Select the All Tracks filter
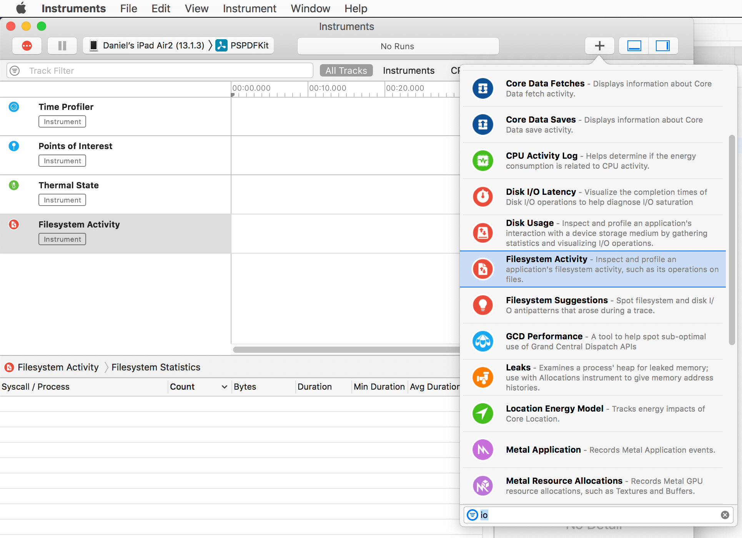742x538 pixels. 346,71
